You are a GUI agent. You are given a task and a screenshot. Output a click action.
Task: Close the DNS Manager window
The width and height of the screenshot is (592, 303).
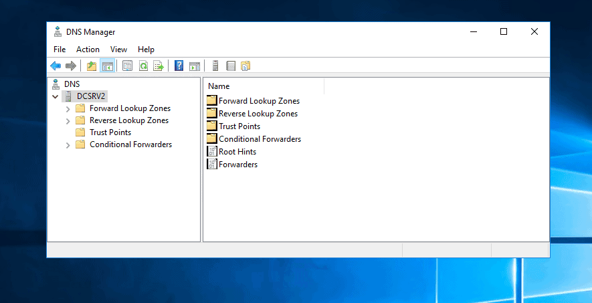tap(534, 31)
